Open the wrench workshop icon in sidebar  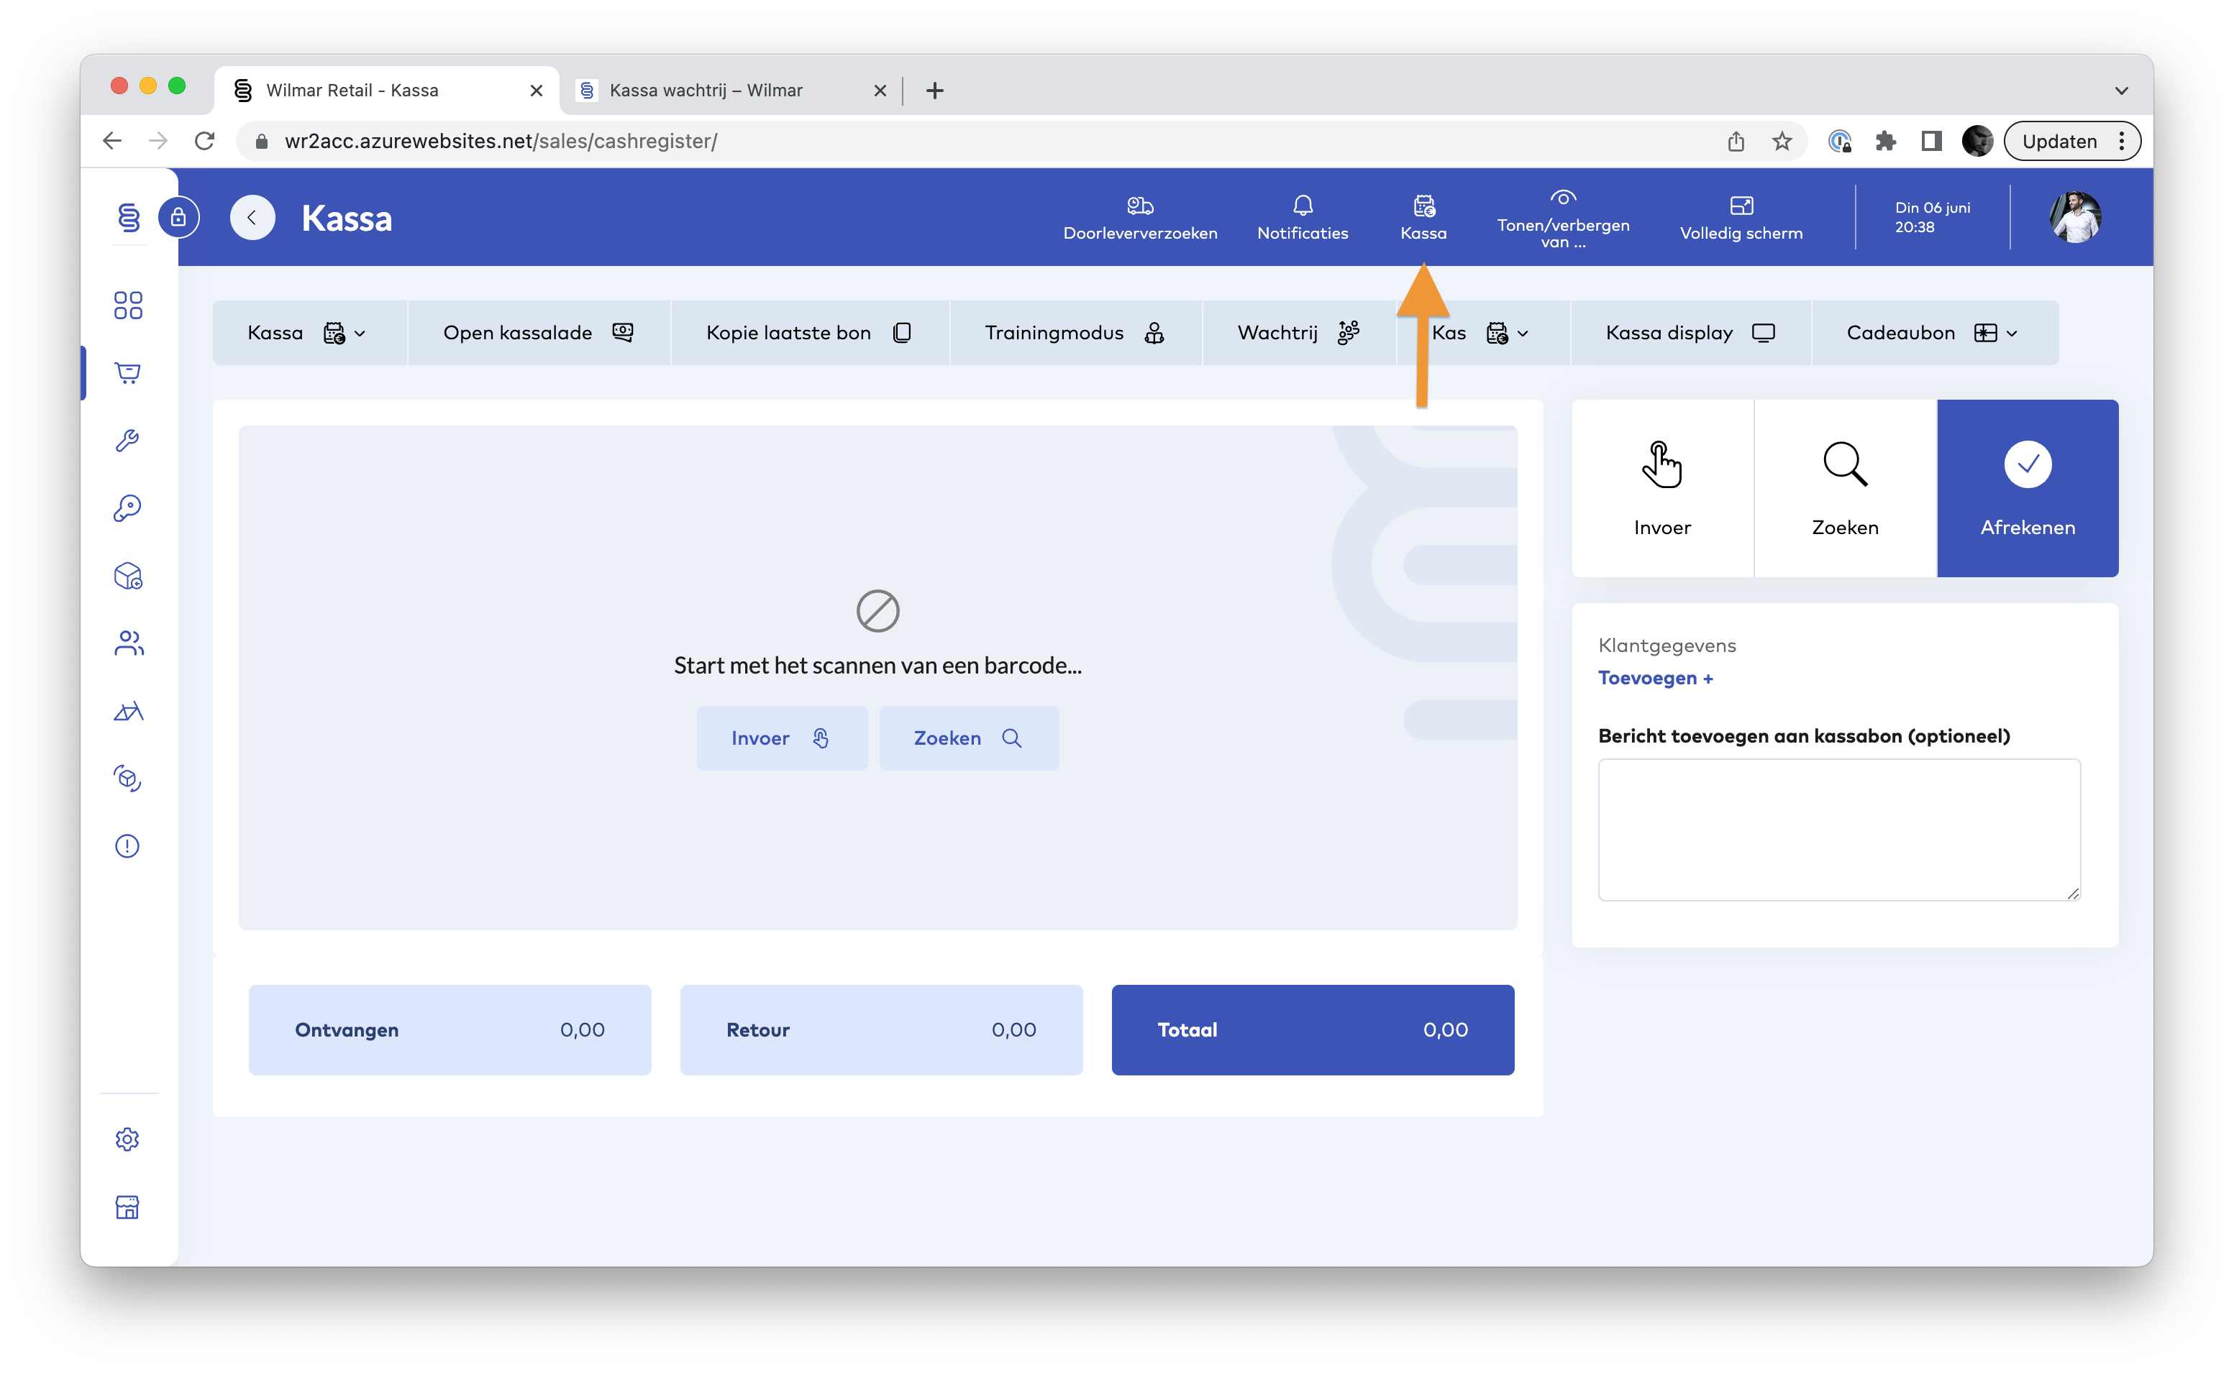[x=128, y=441]
